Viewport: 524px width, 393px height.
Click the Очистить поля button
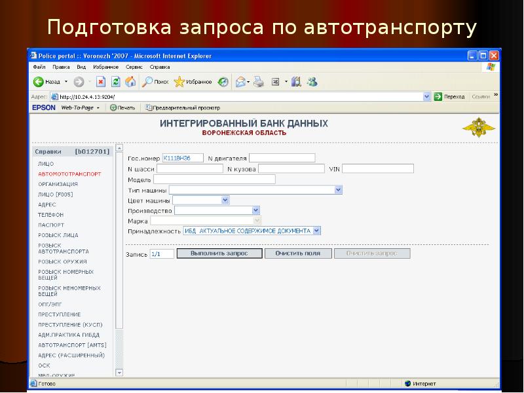tap(297, 253)
